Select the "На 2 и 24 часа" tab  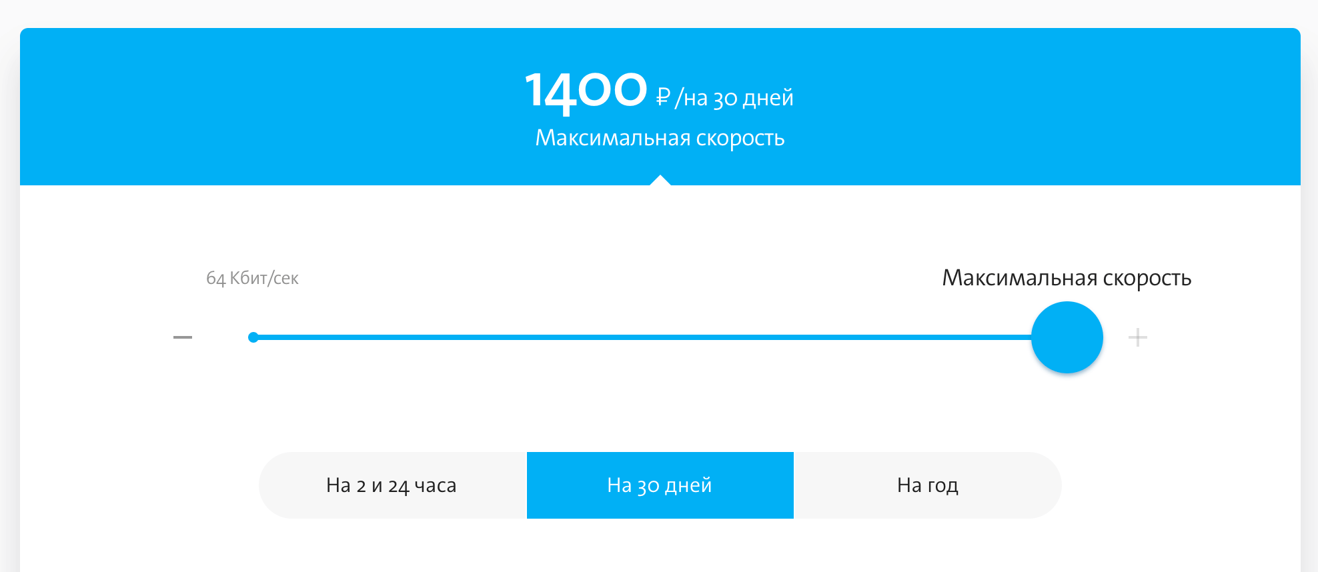[392, 485]
